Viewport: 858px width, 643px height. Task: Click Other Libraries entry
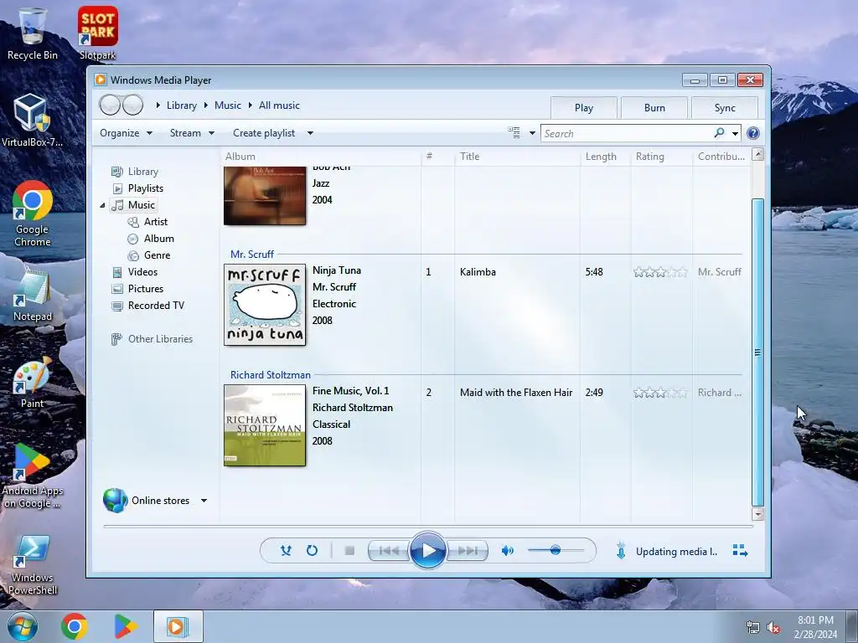coord(160,339)
